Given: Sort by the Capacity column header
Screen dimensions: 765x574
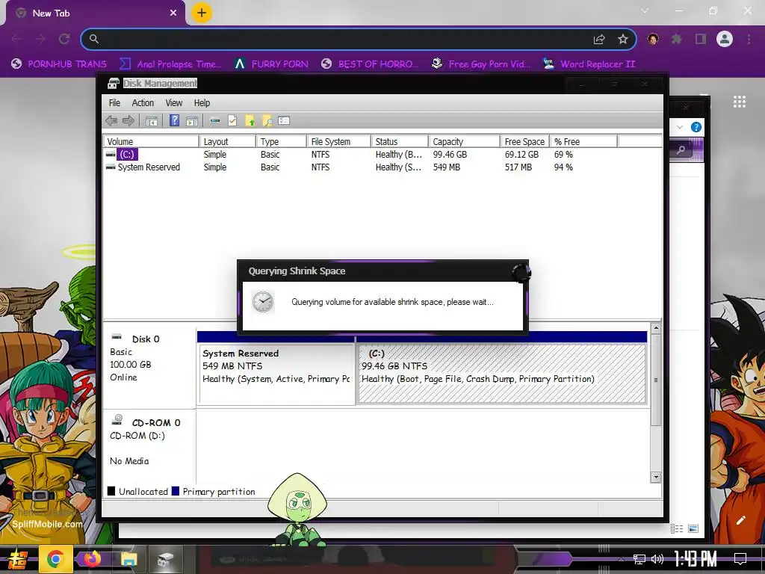Looking at the screenshot, I should click(465, 141).
